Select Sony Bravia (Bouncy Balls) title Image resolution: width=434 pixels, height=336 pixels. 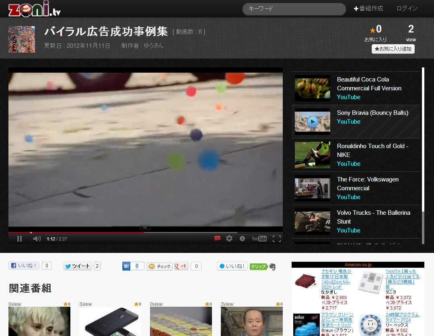372,113
